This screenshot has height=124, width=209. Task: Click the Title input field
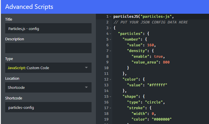click(48, 28)
